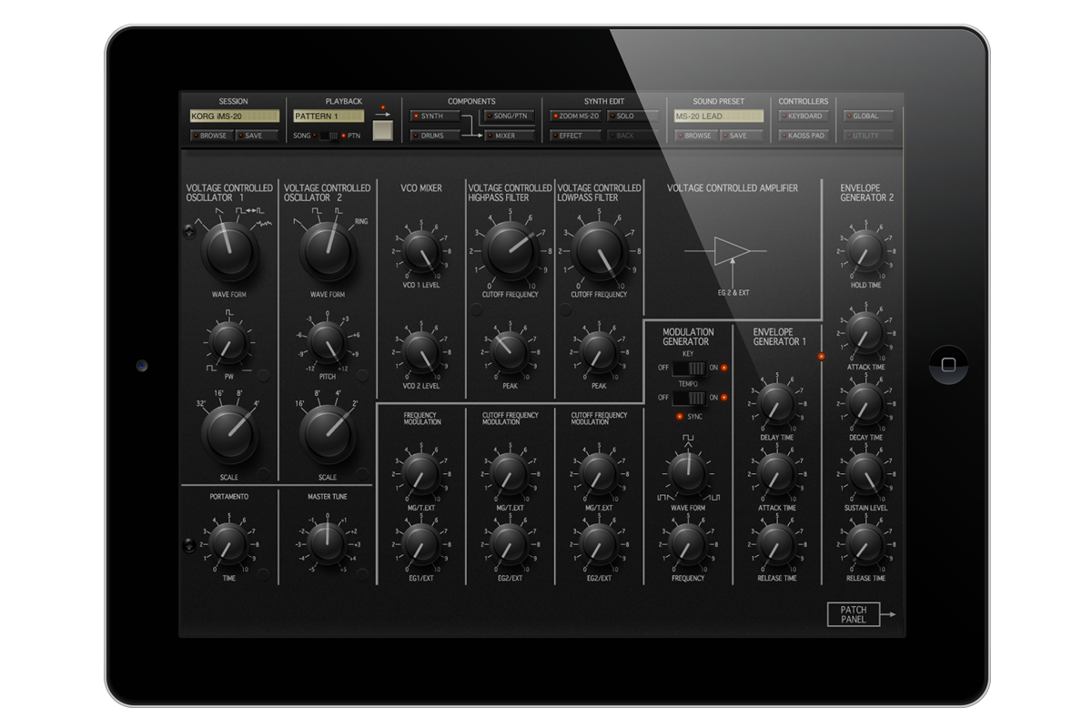The image size is (1092, 728).
Task: Browse the sound presets
Action: coord(697,136)
